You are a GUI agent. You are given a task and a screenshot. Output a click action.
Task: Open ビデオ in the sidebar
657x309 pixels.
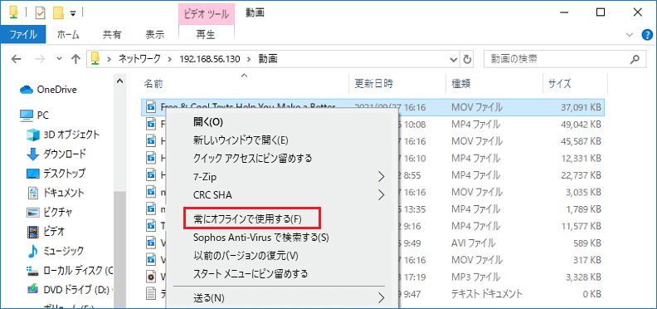(x=46, y=231)
